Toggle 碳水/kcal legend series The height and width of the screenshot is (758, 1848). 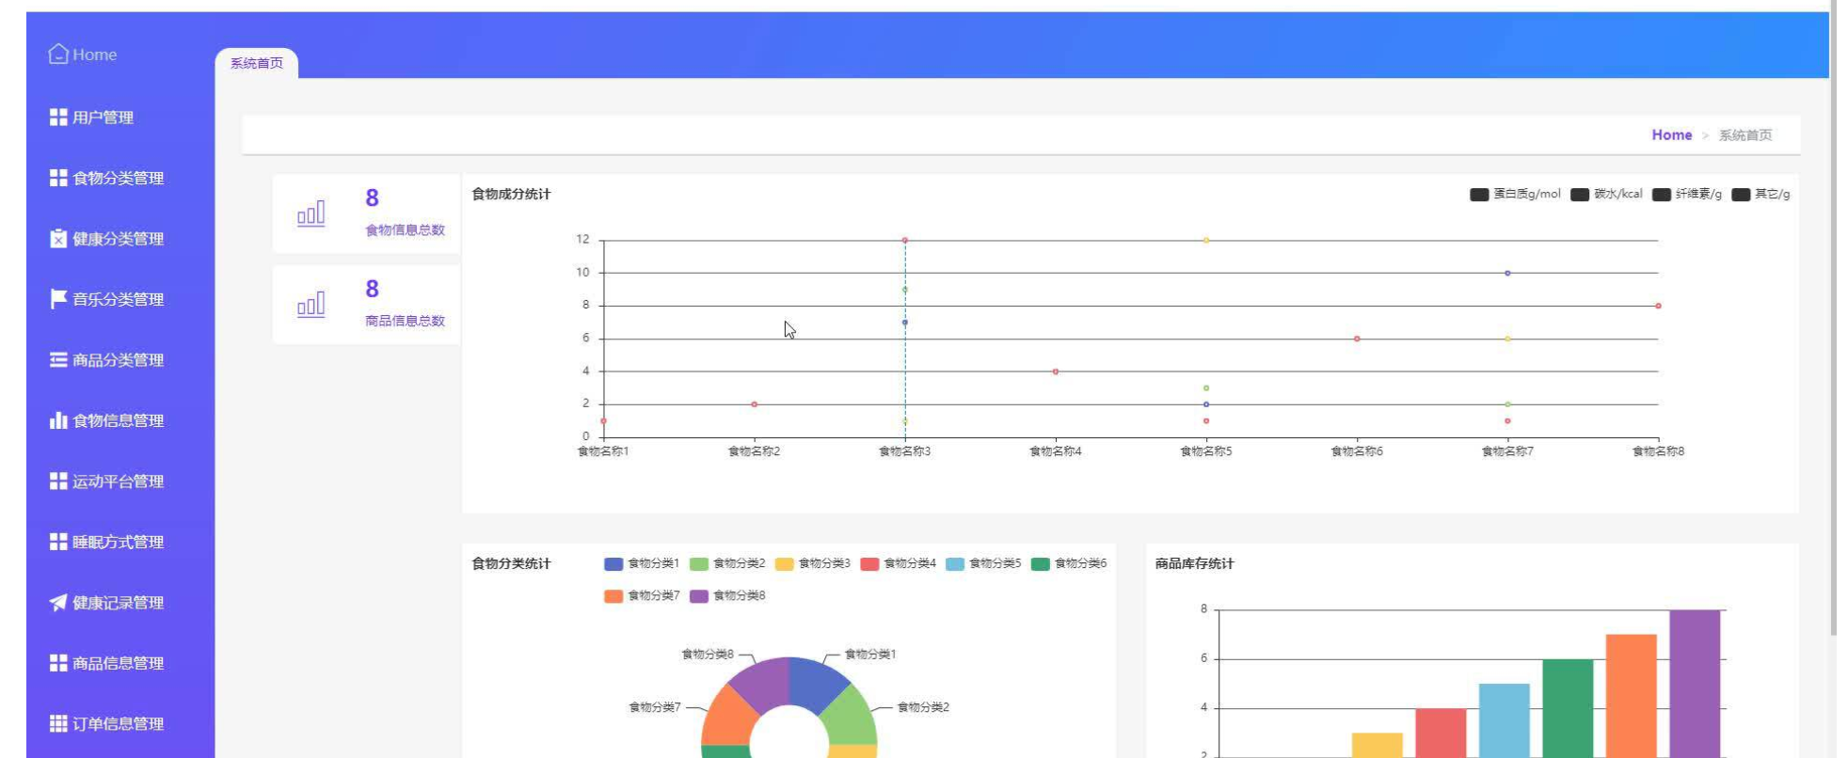(1606, 194)
